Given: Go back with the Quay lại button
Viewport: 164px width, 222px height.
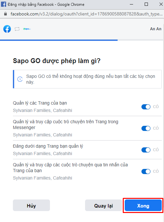Looking at the screenshot, I should coord(103,206).
